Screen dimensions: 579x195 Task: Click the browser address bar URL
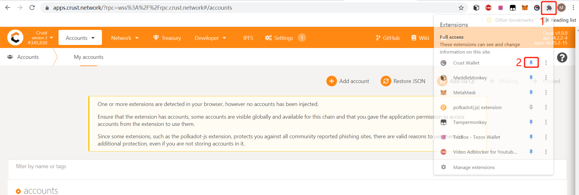(143, 8)
